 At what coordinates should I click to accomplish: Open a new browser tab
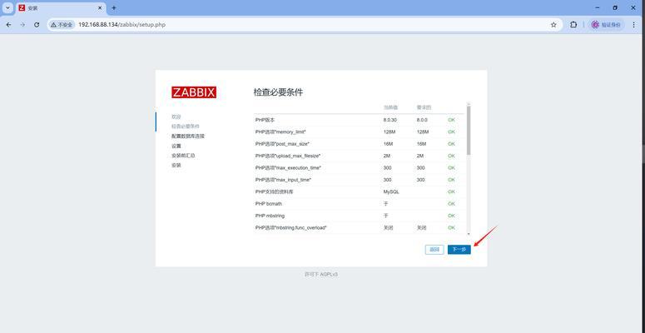[x=114, y=7]
